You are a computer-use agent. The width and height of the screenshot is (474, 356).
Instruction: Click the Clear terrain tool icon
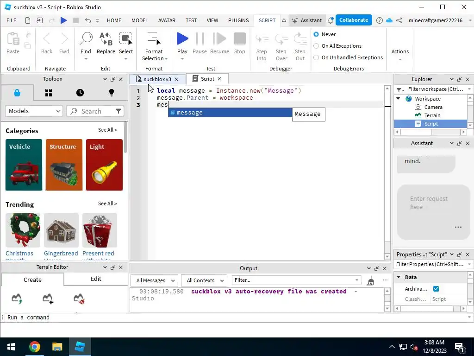[79, 299]
